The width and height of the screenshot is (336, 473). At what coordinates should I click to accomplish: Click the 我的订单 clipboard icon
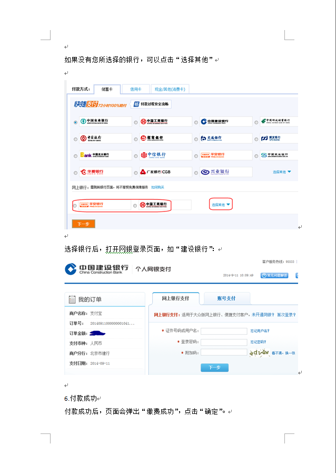tap(72, 299)
